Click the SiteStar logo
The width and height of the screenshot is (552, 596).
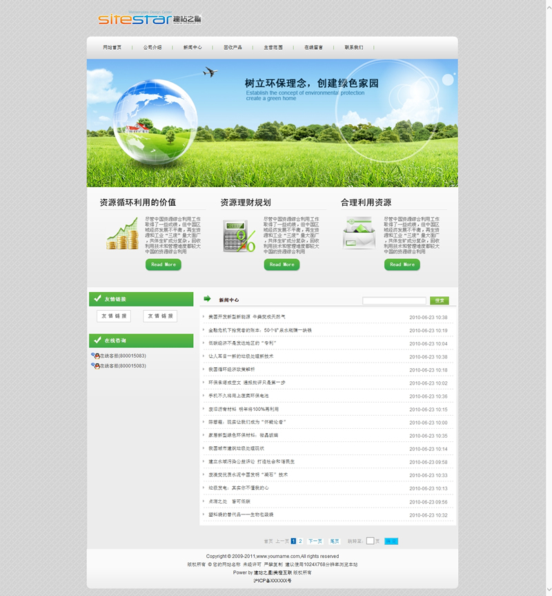click(x=150, y=19)
